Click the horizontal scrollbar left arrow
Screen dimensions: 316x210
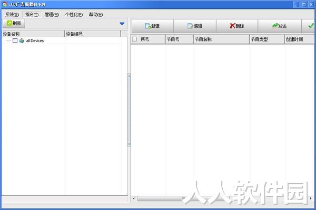[x=134, y=198]
